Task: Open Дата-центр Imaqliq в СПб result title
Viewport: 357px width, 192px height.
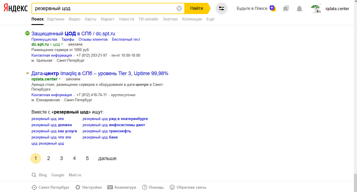Action: click(100, 73)
